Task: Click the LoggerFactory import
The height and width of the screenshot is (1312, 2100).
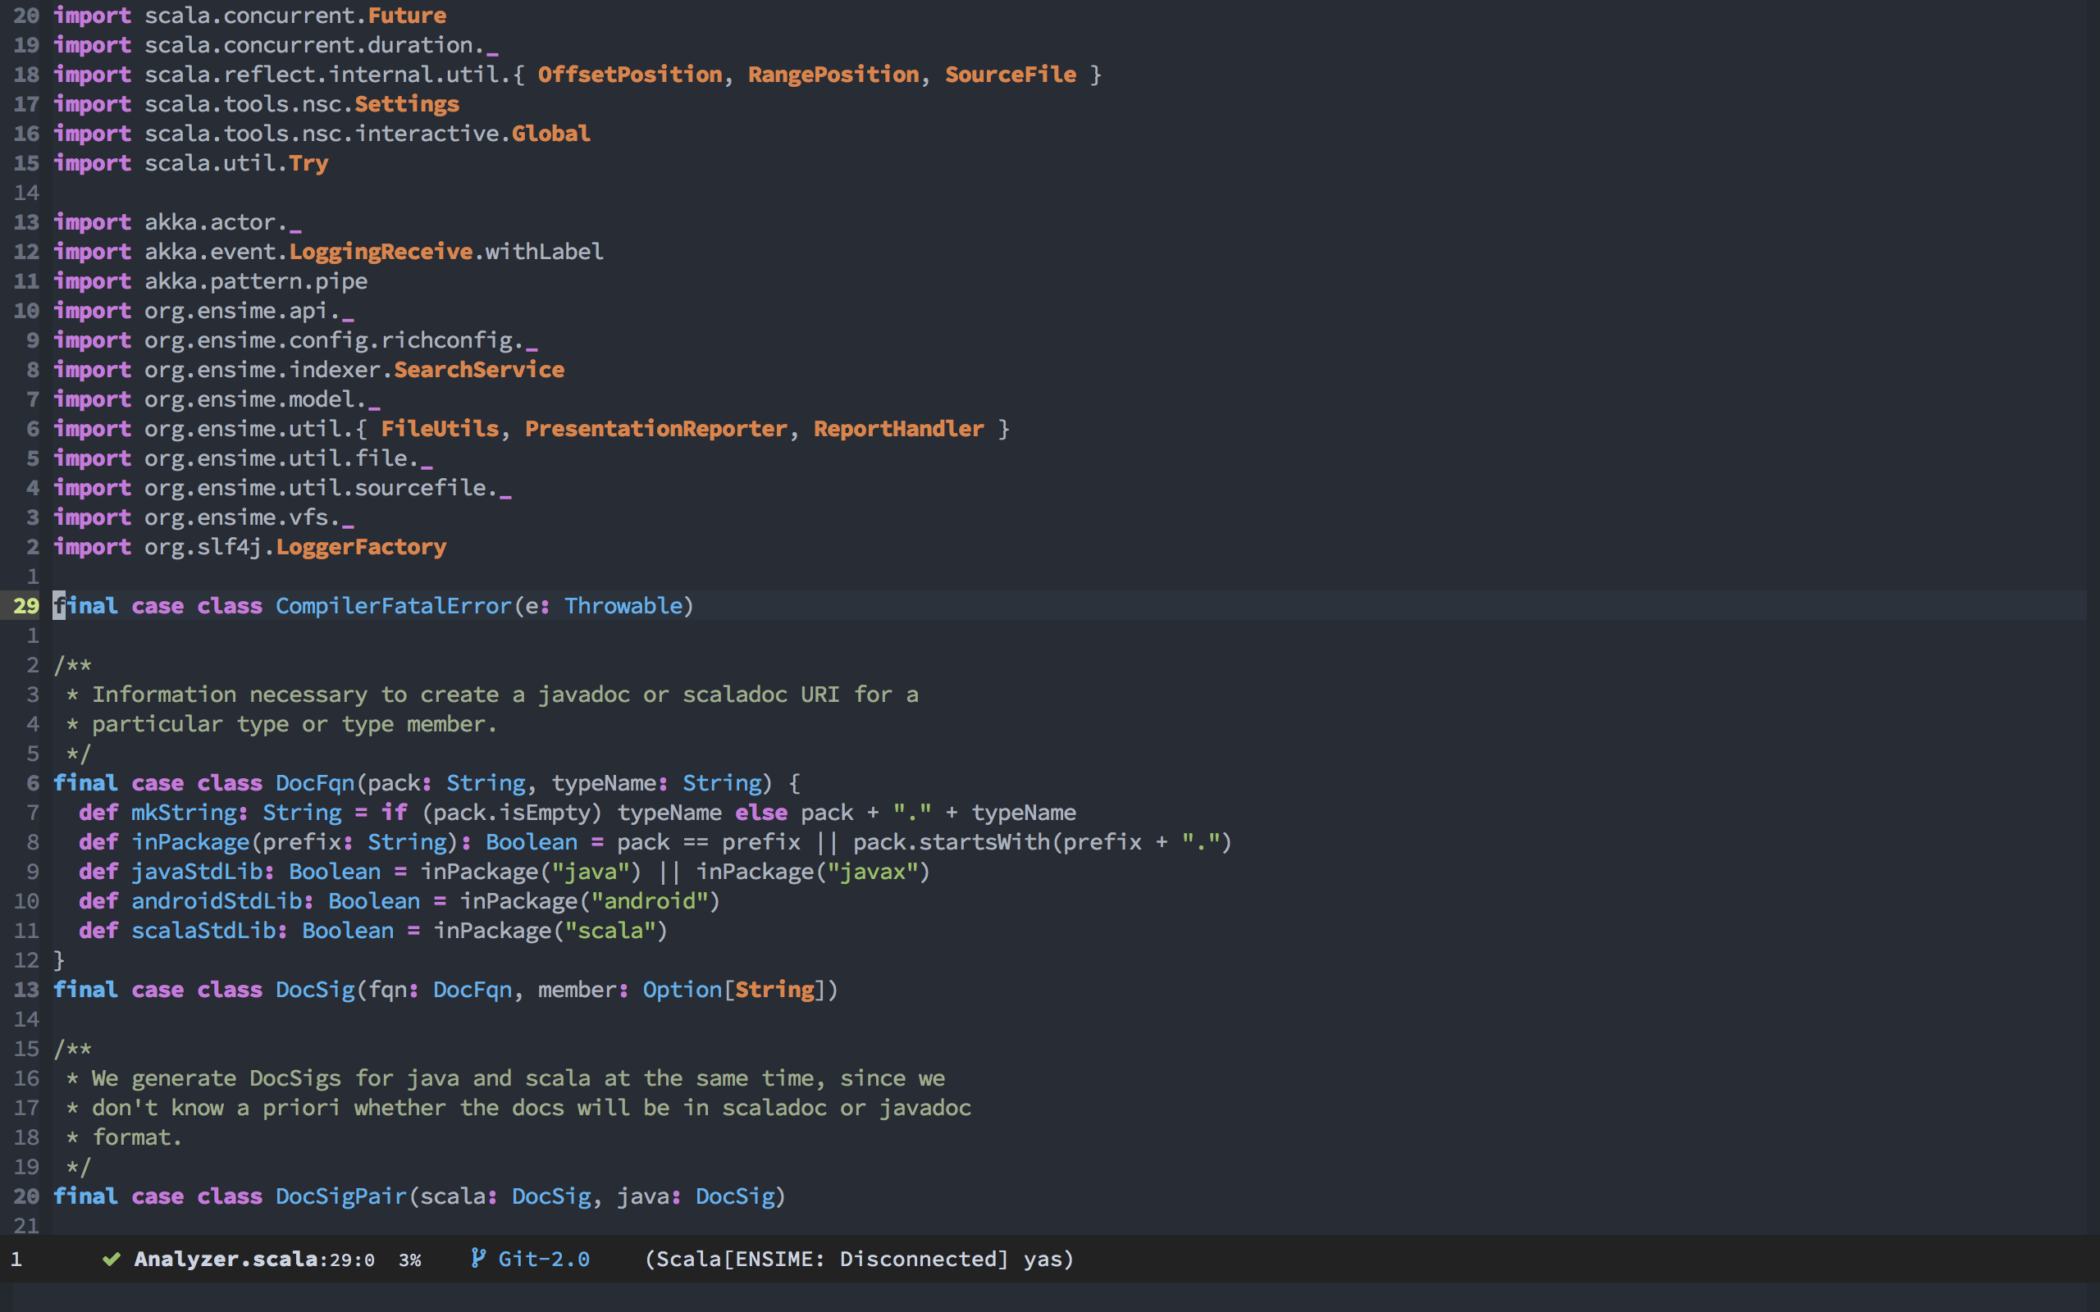Action: [361, 547]
